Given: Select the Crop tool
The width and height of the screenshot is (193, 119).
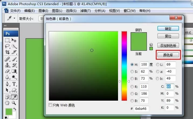Looking at the screenshot, I should [7, 52].
